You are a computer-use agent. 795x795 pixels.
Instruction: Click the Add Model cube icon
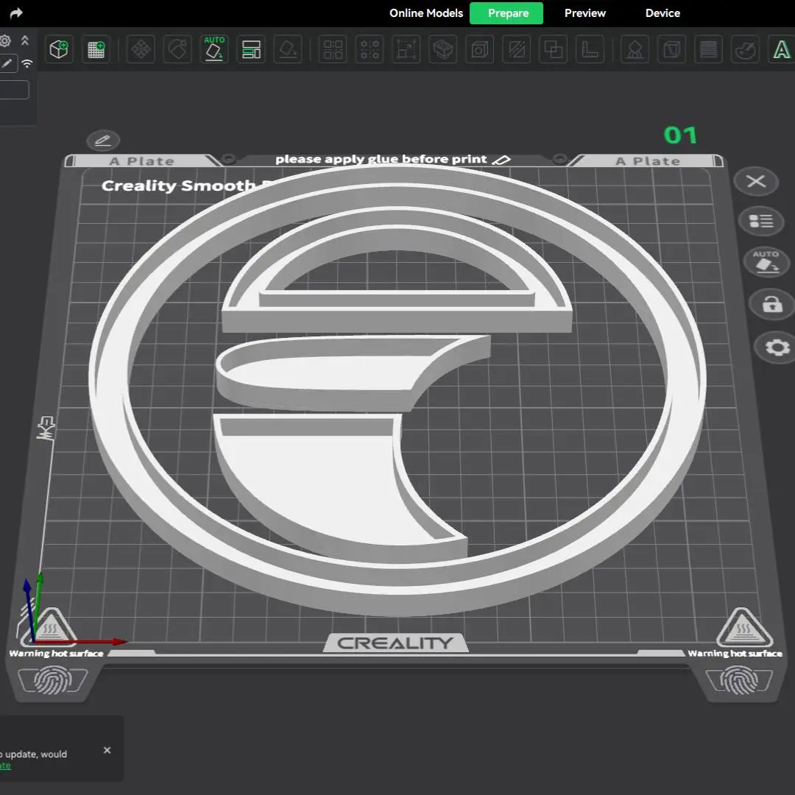pyautogui.click(x=58, y=49)
